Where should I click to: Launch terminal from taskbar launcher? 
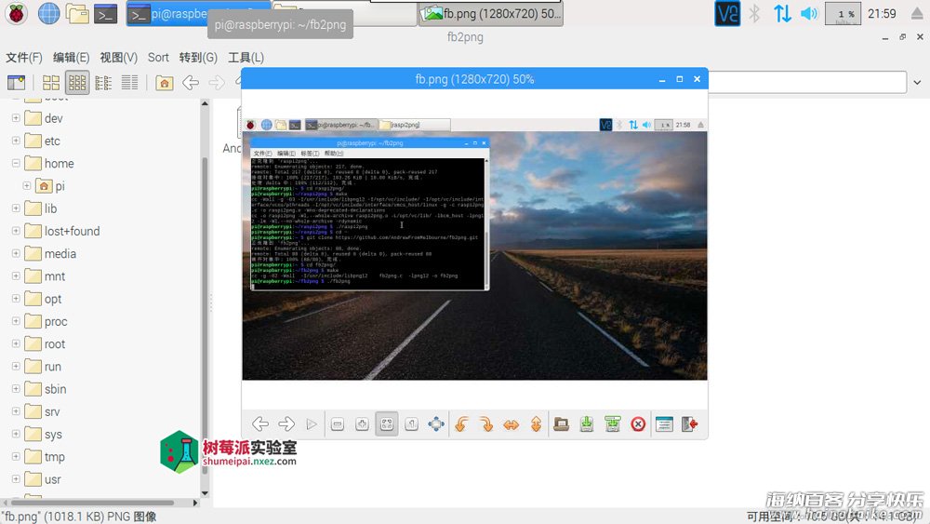[106, 14]
